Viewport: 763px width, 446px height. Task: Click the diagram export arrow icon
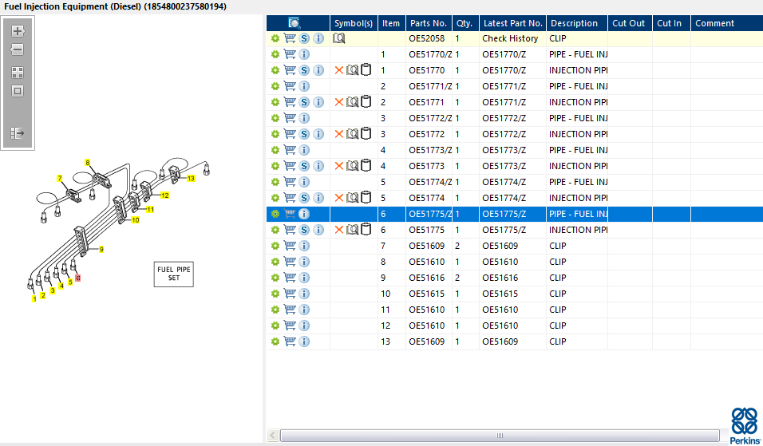coord(18,132)
